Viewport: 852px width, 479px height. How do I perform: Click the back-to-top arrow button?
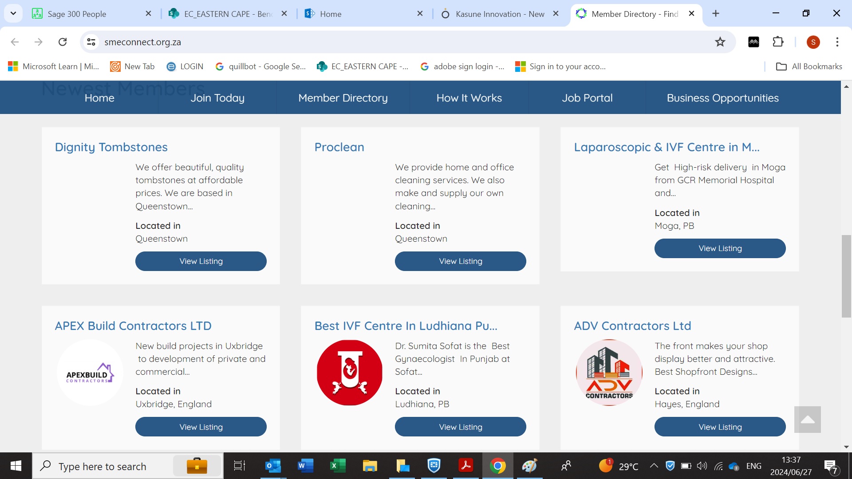(x=807, y=420)
